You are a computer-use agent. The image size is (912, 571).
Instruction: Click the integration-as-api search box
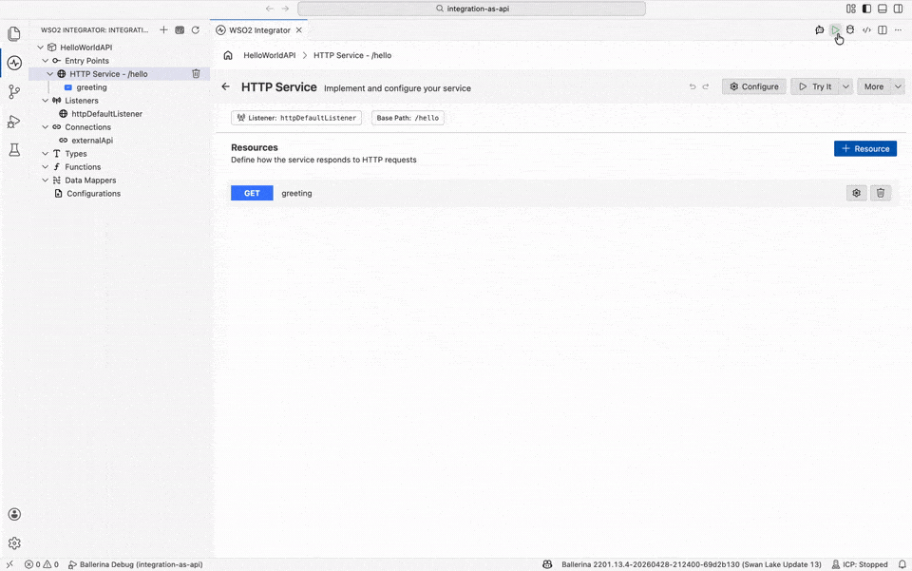(472, 9)
